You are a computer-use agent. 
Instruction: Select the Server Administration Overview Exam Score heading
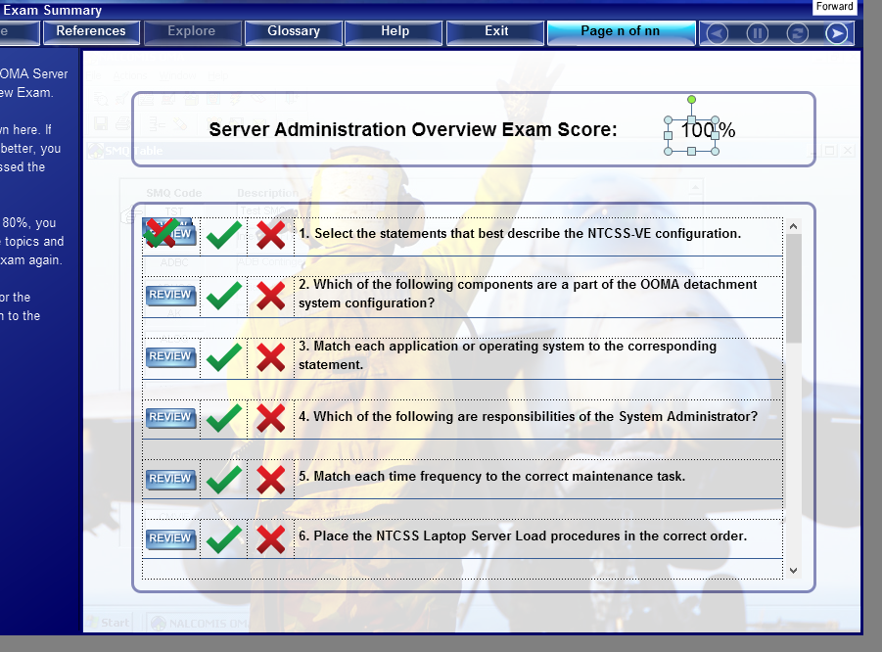click(x=413, y=130)
